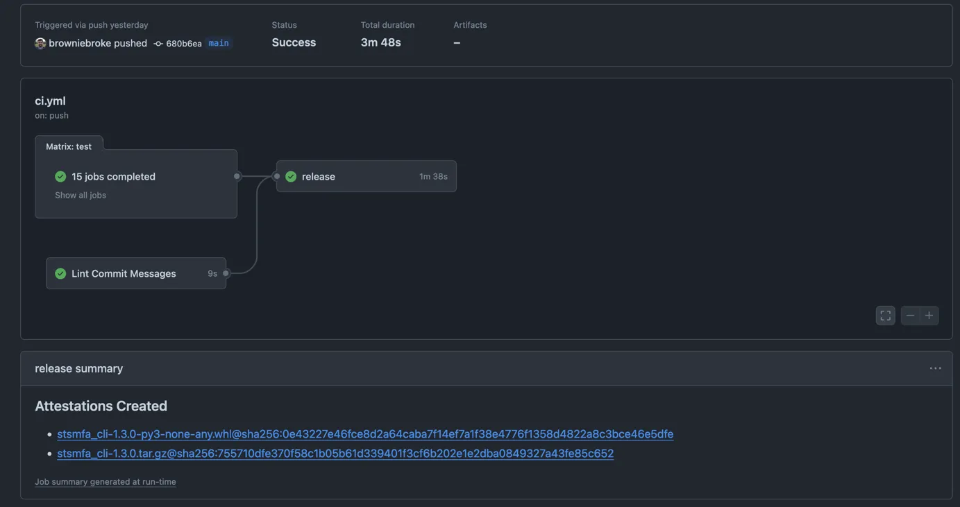Screen dimensions: 960x507
Task: Zoom in the workflow graph
Action: click(x=929, y=316)
